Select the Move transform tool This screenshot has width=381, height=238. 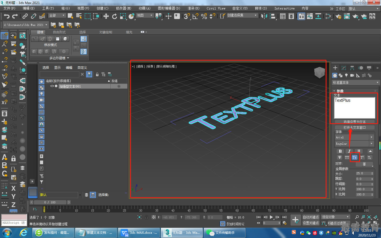click(x=106, y=16)
